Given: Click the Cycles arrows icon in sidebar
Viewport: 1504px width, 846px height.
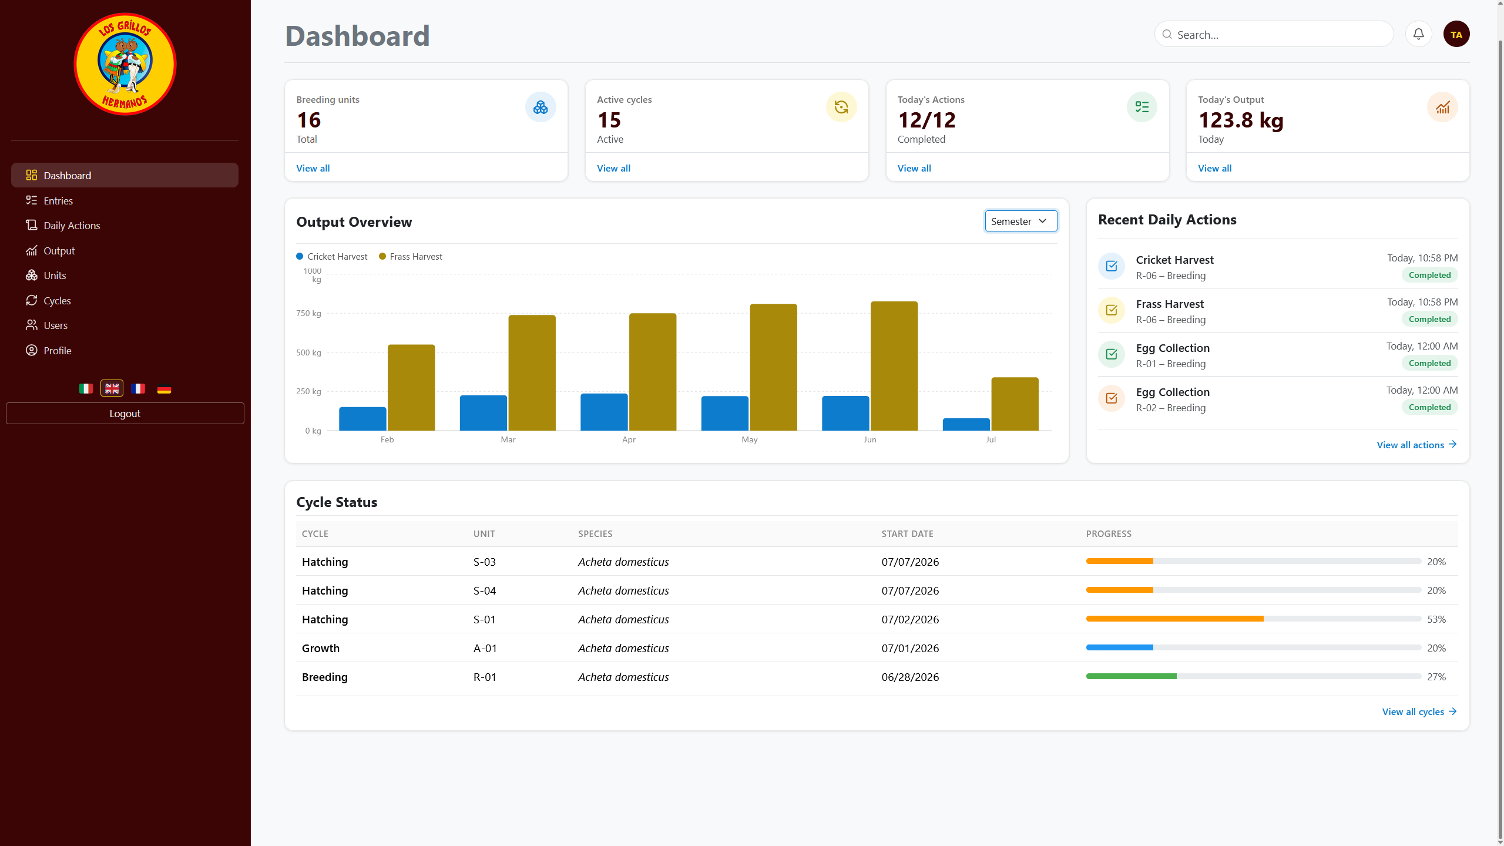Looking at the screenshot, I should coord(32,300).
